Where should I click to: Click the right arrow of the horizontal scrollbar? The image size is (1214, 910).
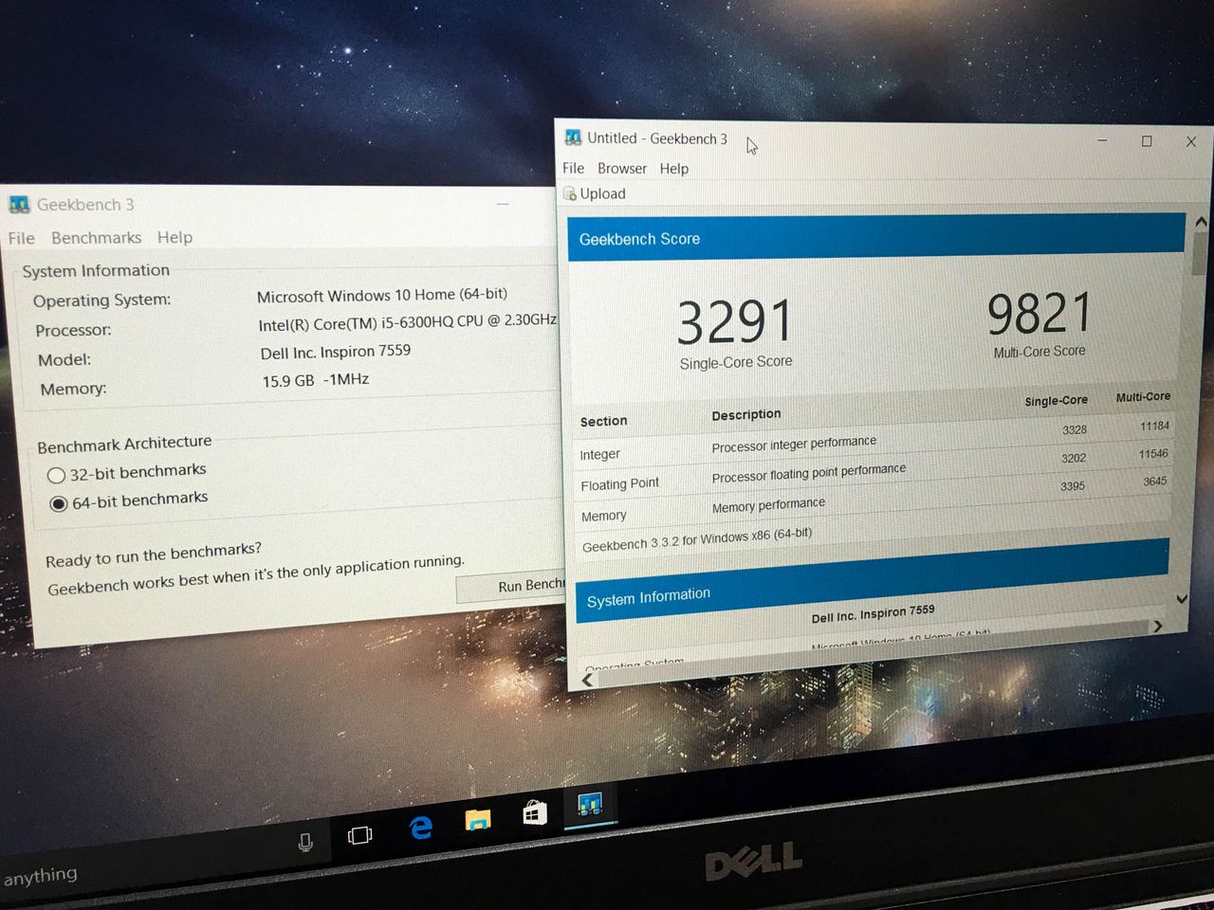pos(1158,626)
